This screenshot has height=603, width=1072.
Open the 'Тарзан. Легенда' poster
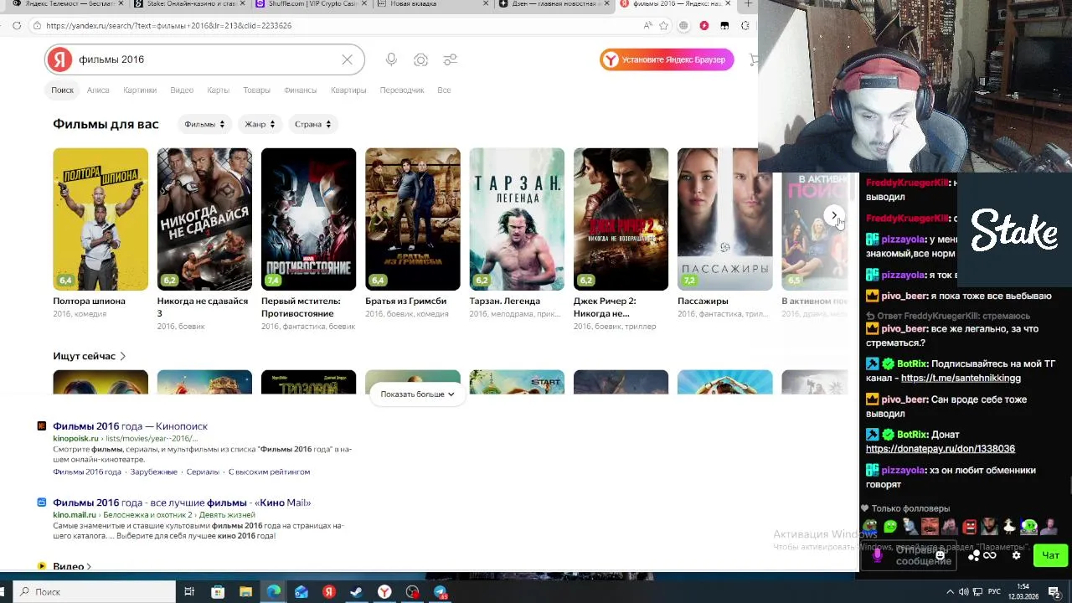pyautogui.click(x=517, y=219)
